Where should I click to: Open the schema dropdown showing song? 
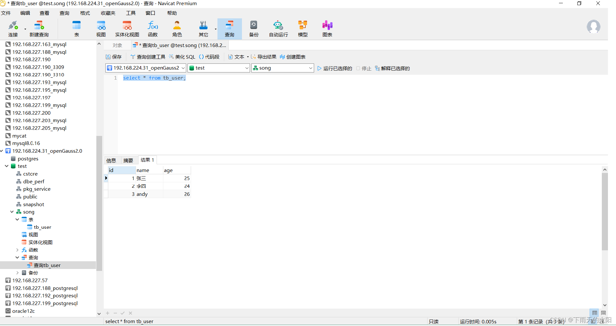pos(283,68)
